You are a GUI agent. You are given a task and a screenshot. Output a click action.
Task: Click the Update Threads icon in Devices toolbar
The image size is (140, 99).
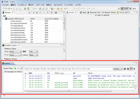pyautogui.click(x=44, y=13)
